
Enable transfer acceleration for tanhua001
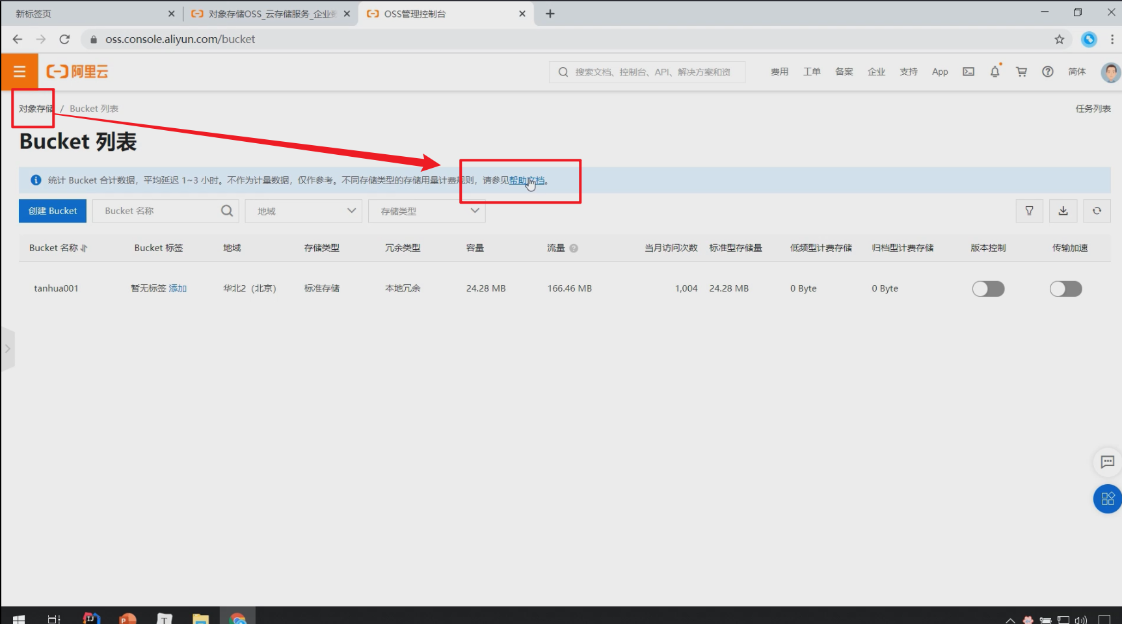coord(1065,288)
